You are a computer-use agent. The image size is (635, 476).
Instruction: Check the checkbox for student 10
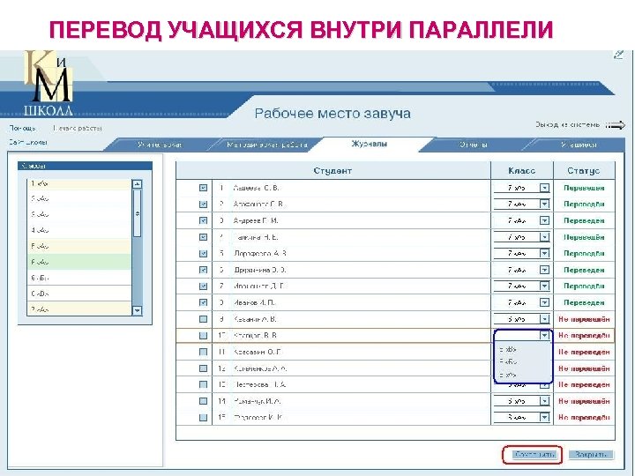[204, 336]
